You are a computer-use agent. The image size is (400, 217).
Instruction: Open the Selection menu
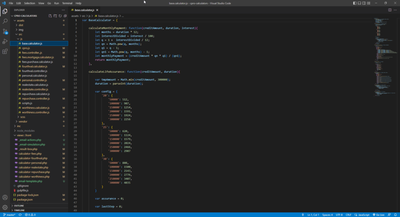(30, 3)
